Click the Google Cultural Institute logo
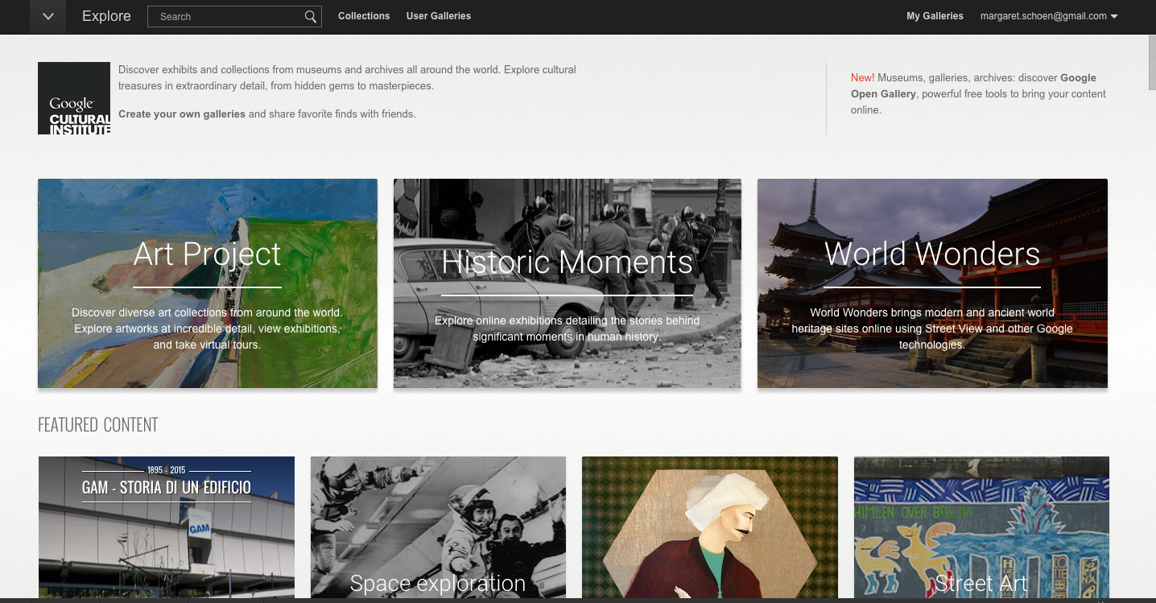Screen dimensions: 1156x603 [74, 98]
